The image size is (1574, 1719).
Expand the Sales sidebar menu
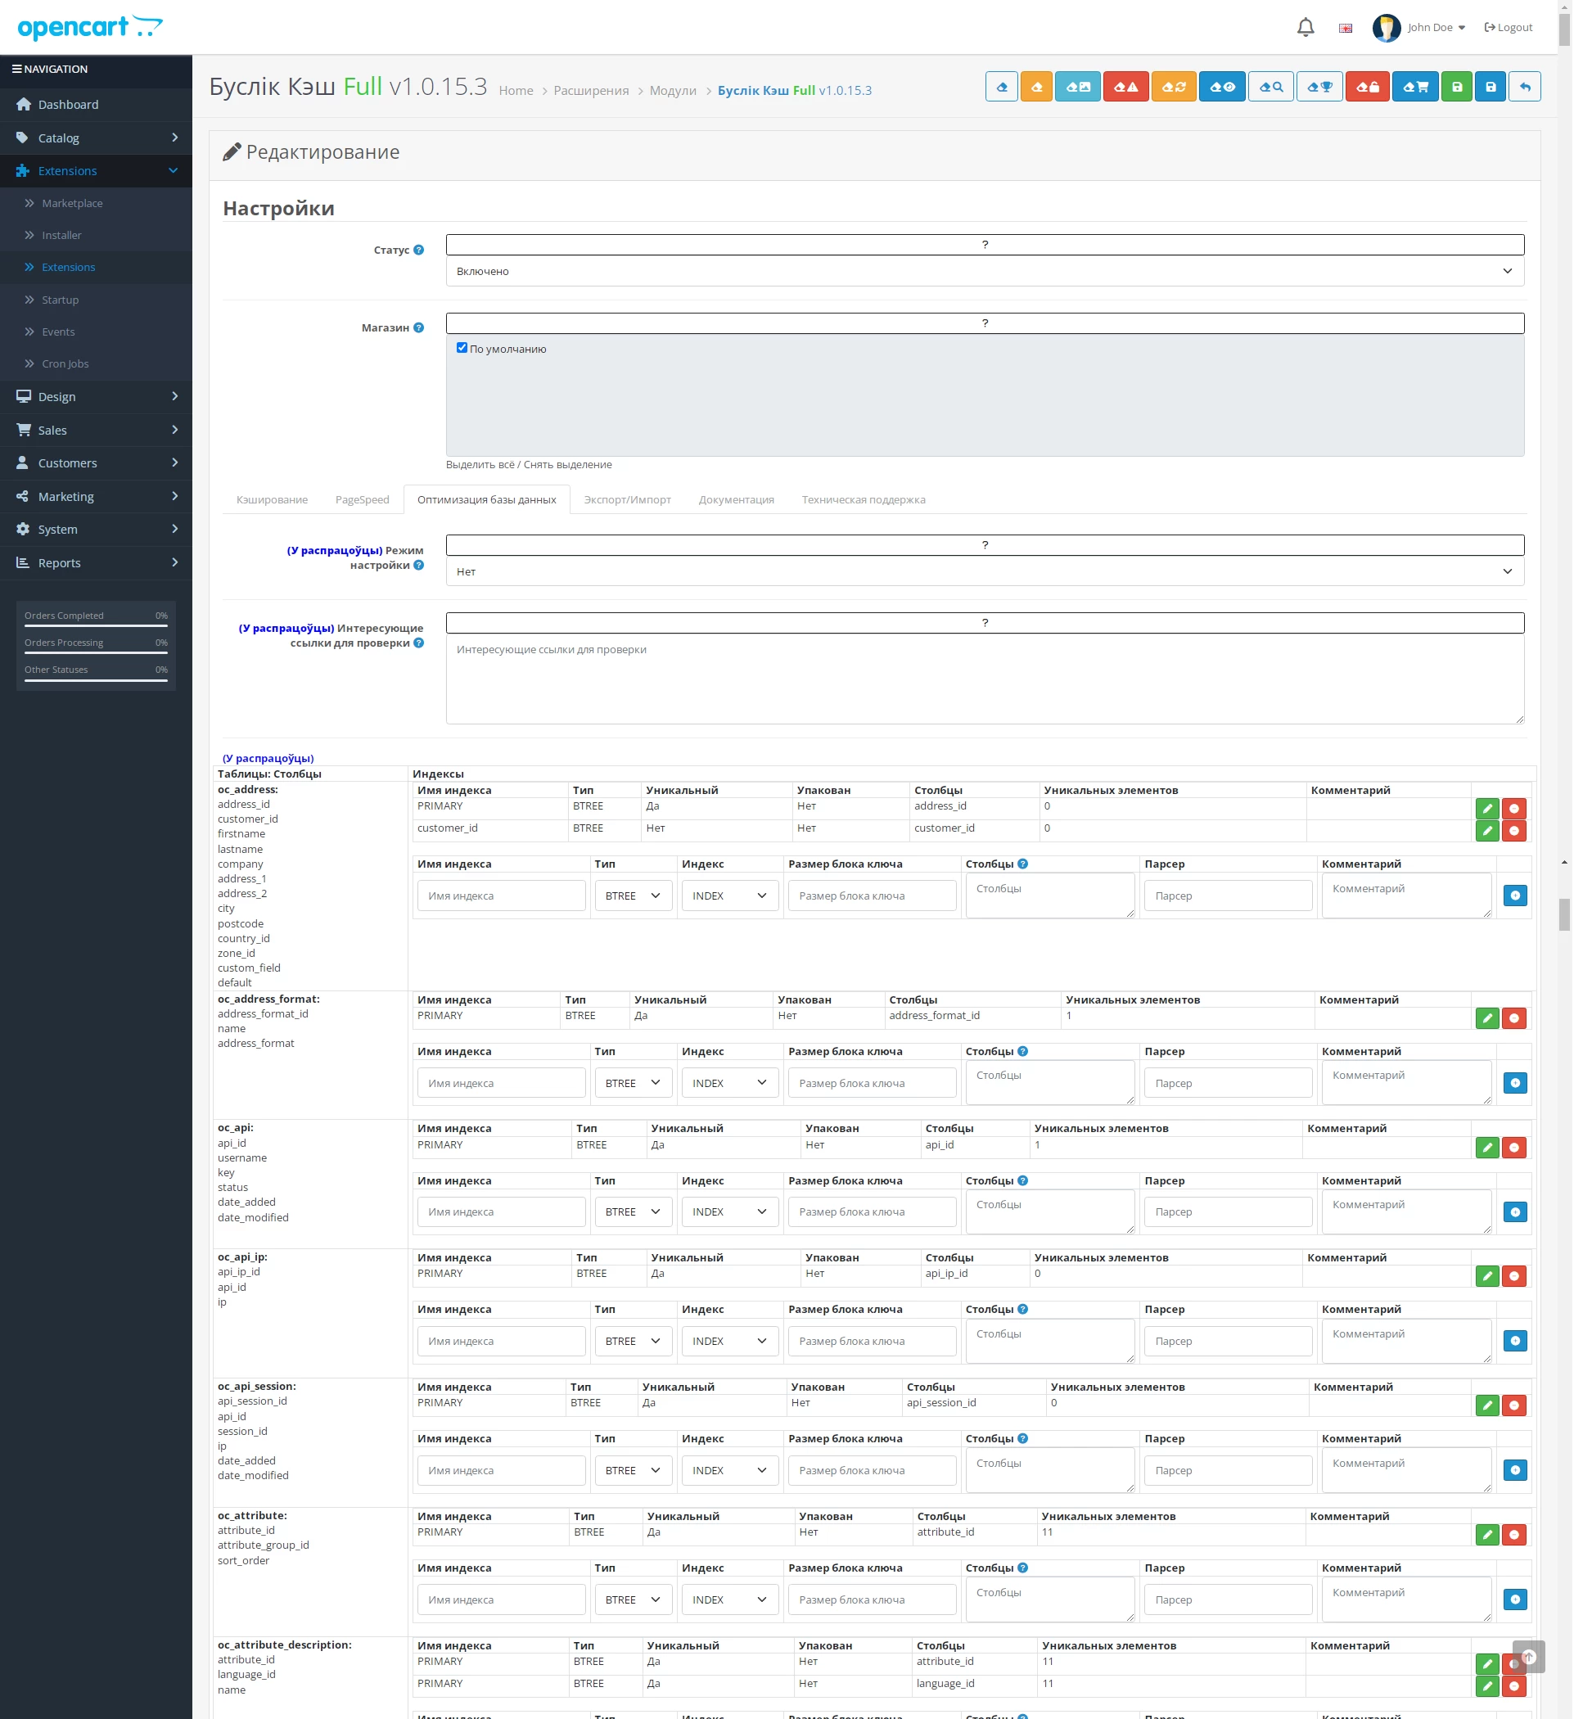click(97, 430)
